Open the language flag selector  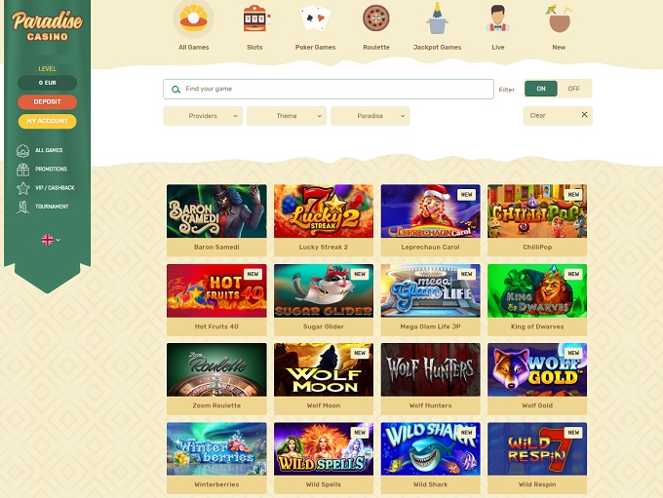click(x=51, y=240)
